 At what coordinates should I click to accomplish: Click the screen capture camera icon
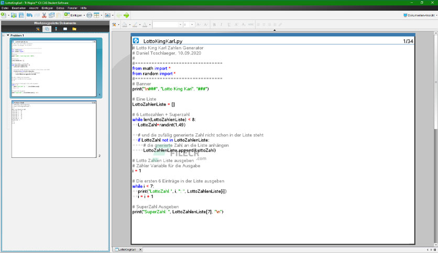click(x=107, y=15)
